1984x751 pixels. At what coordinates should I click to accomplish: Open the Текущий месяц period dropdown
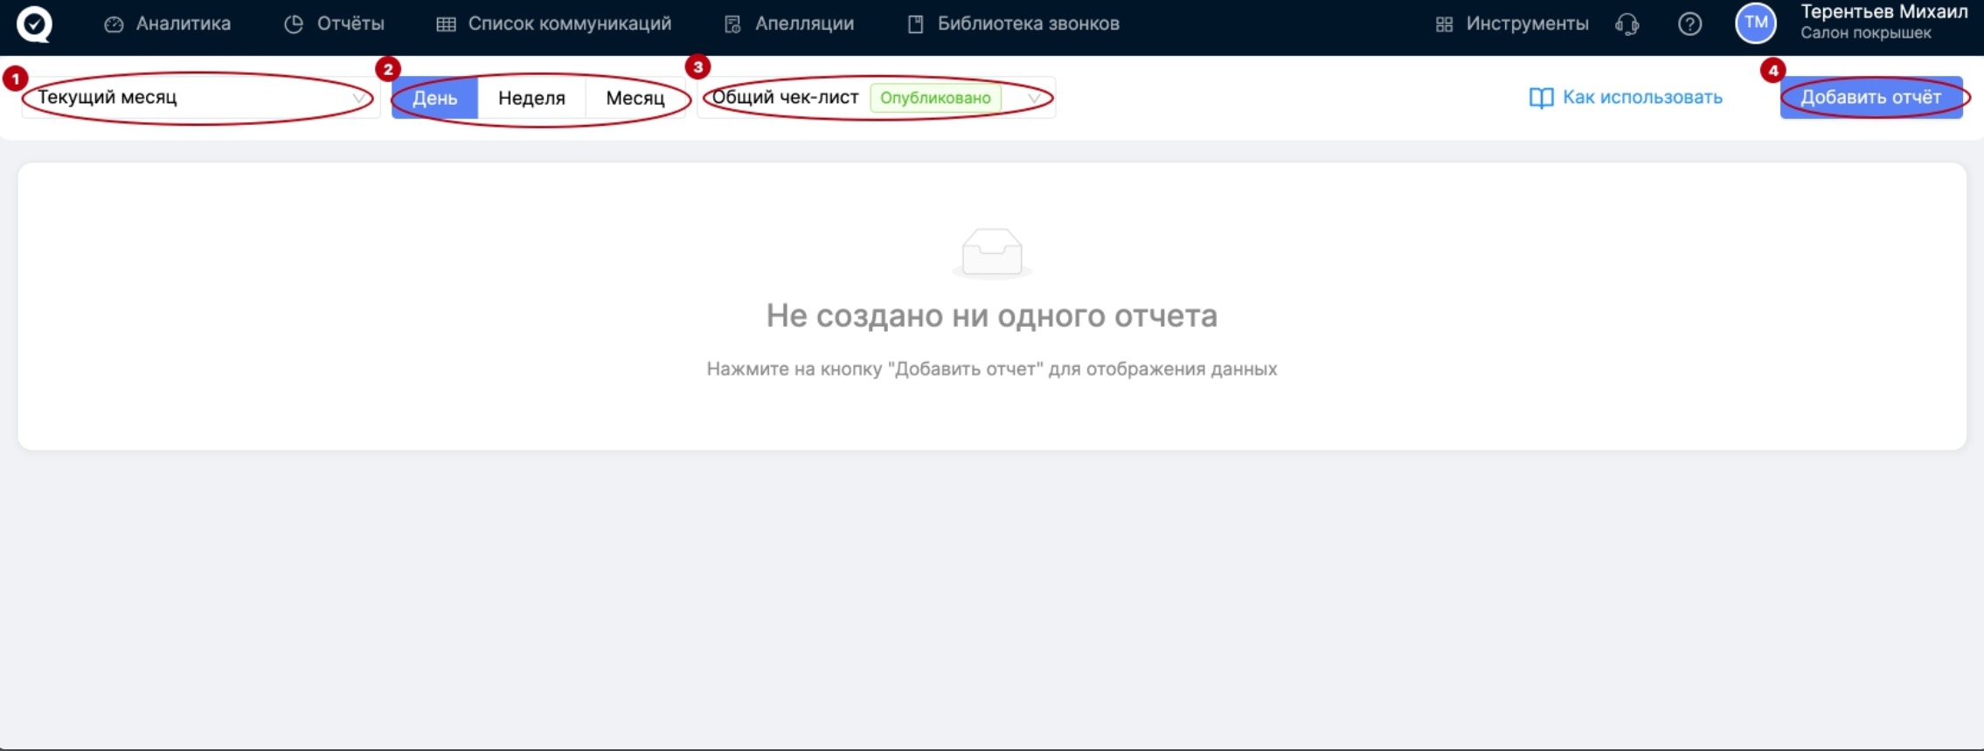199,98
